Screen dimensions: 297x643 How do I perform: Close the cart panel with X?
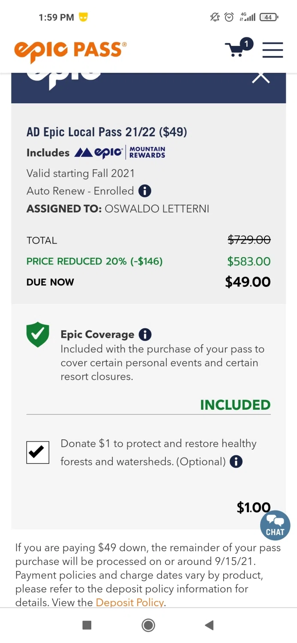pyautogui.click(x=261, y=78)
